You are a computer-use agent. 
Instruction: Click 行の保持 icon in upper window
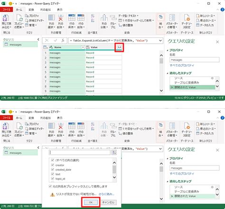72,17
